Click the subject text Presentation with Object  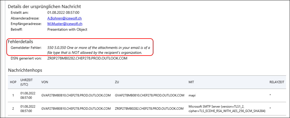coord(67,29)
